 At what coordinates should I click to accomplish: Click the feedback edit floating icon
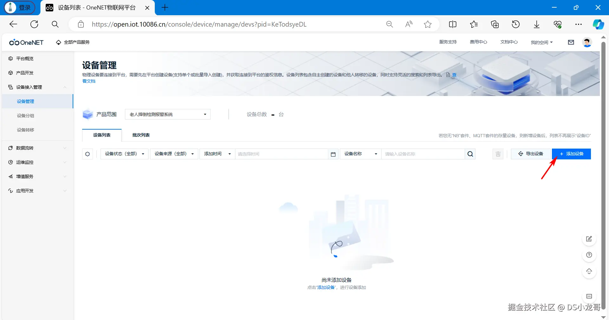point(589,239)
